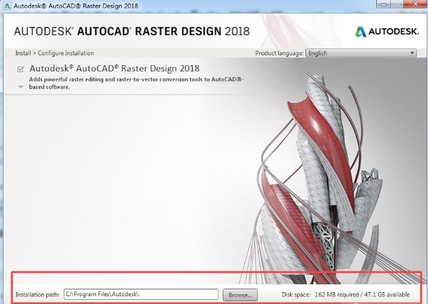Focus the Installation path text field
Screen dimensions: 428x304
(141, 294)
